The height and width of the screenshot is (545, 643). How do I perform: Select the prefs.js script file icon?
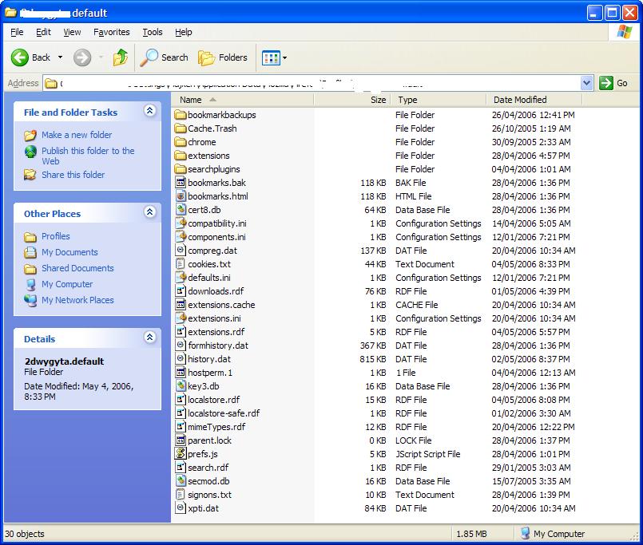coord(181,454)
